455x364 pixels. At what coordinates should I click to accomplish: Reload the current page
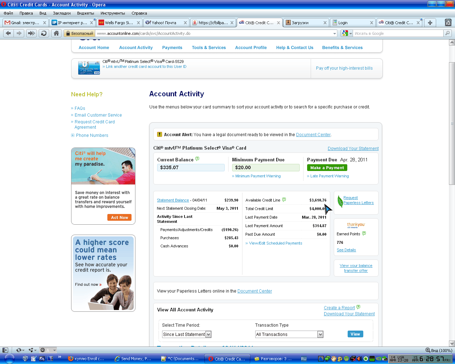pyautogui.click(x=44, y=33)
